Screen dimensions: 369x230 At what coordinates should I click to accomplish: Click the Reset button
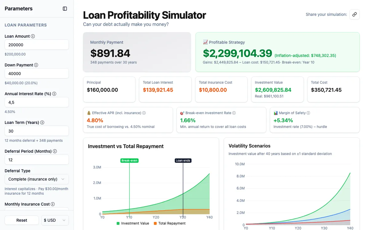(x=22, y=220)
